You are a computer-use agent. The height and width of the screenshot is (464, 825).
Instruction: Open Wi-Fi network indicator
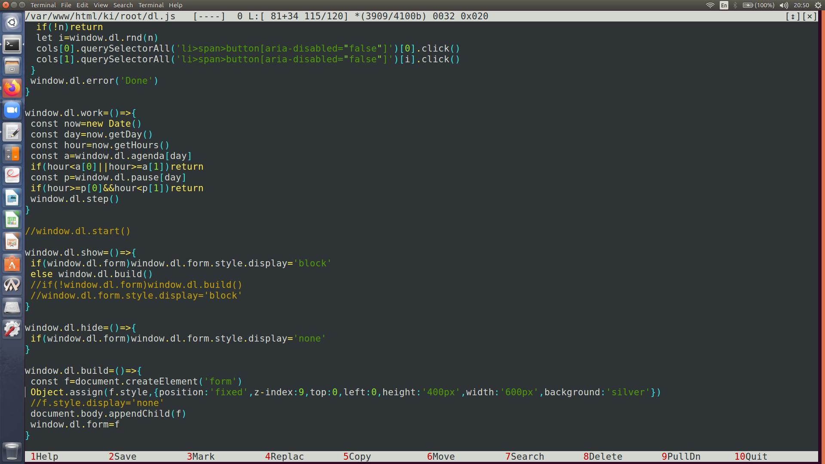(x=710, y=5)
